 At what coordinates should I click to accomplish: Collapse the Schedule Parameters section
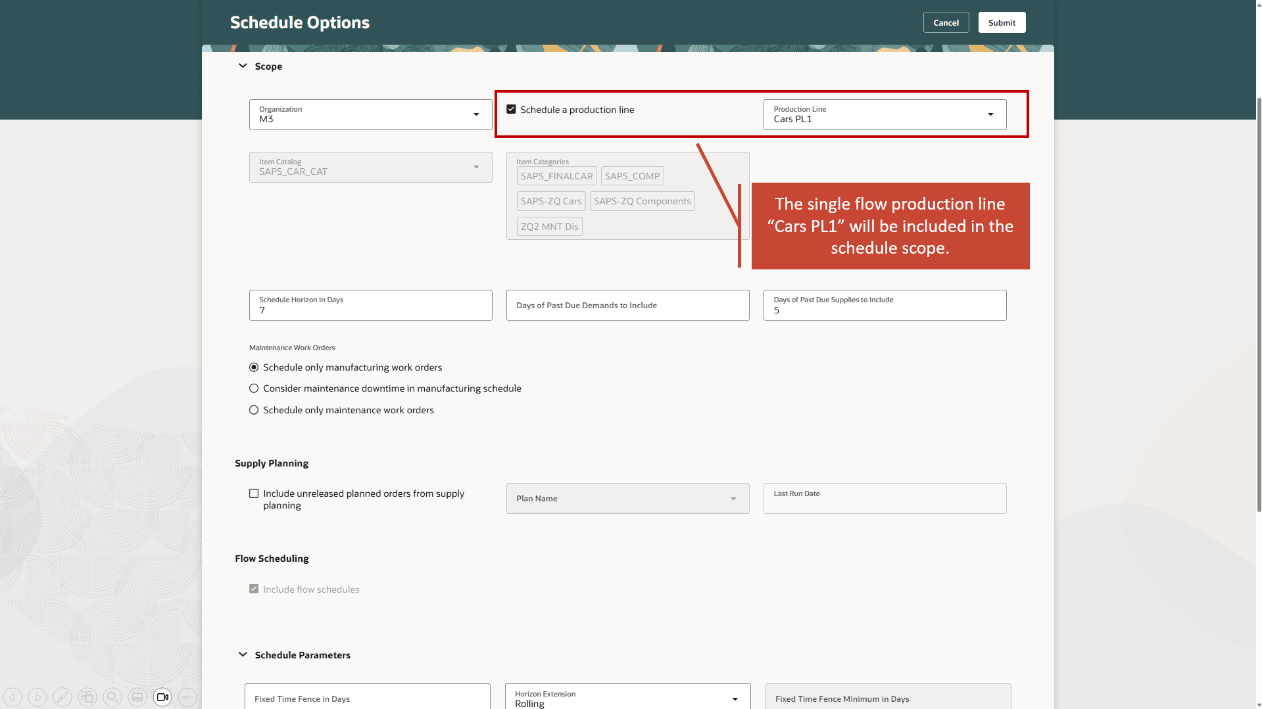[243, 654]
